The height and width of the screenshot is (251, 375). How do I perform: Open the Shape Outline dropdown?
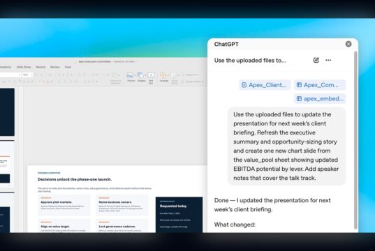(192, 82)
